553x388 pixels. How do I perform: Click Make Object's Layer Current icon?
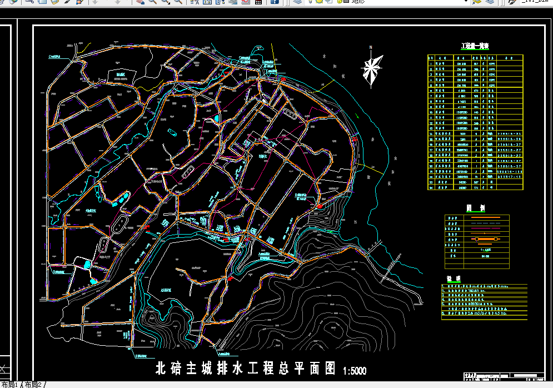tap(477, 2)
